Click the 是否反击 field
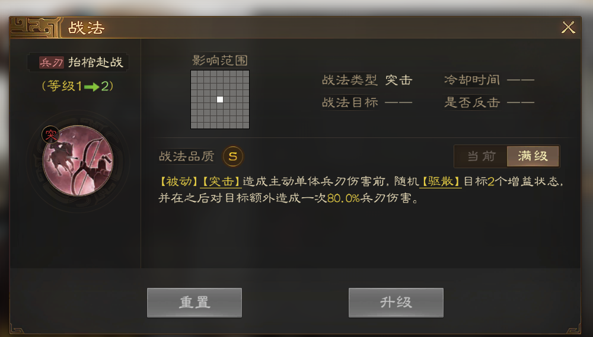593x337 pixels. (x=489, y=102)
